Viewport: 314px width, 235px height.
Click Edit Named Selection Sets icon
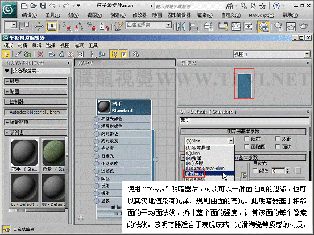click(119, 26)
